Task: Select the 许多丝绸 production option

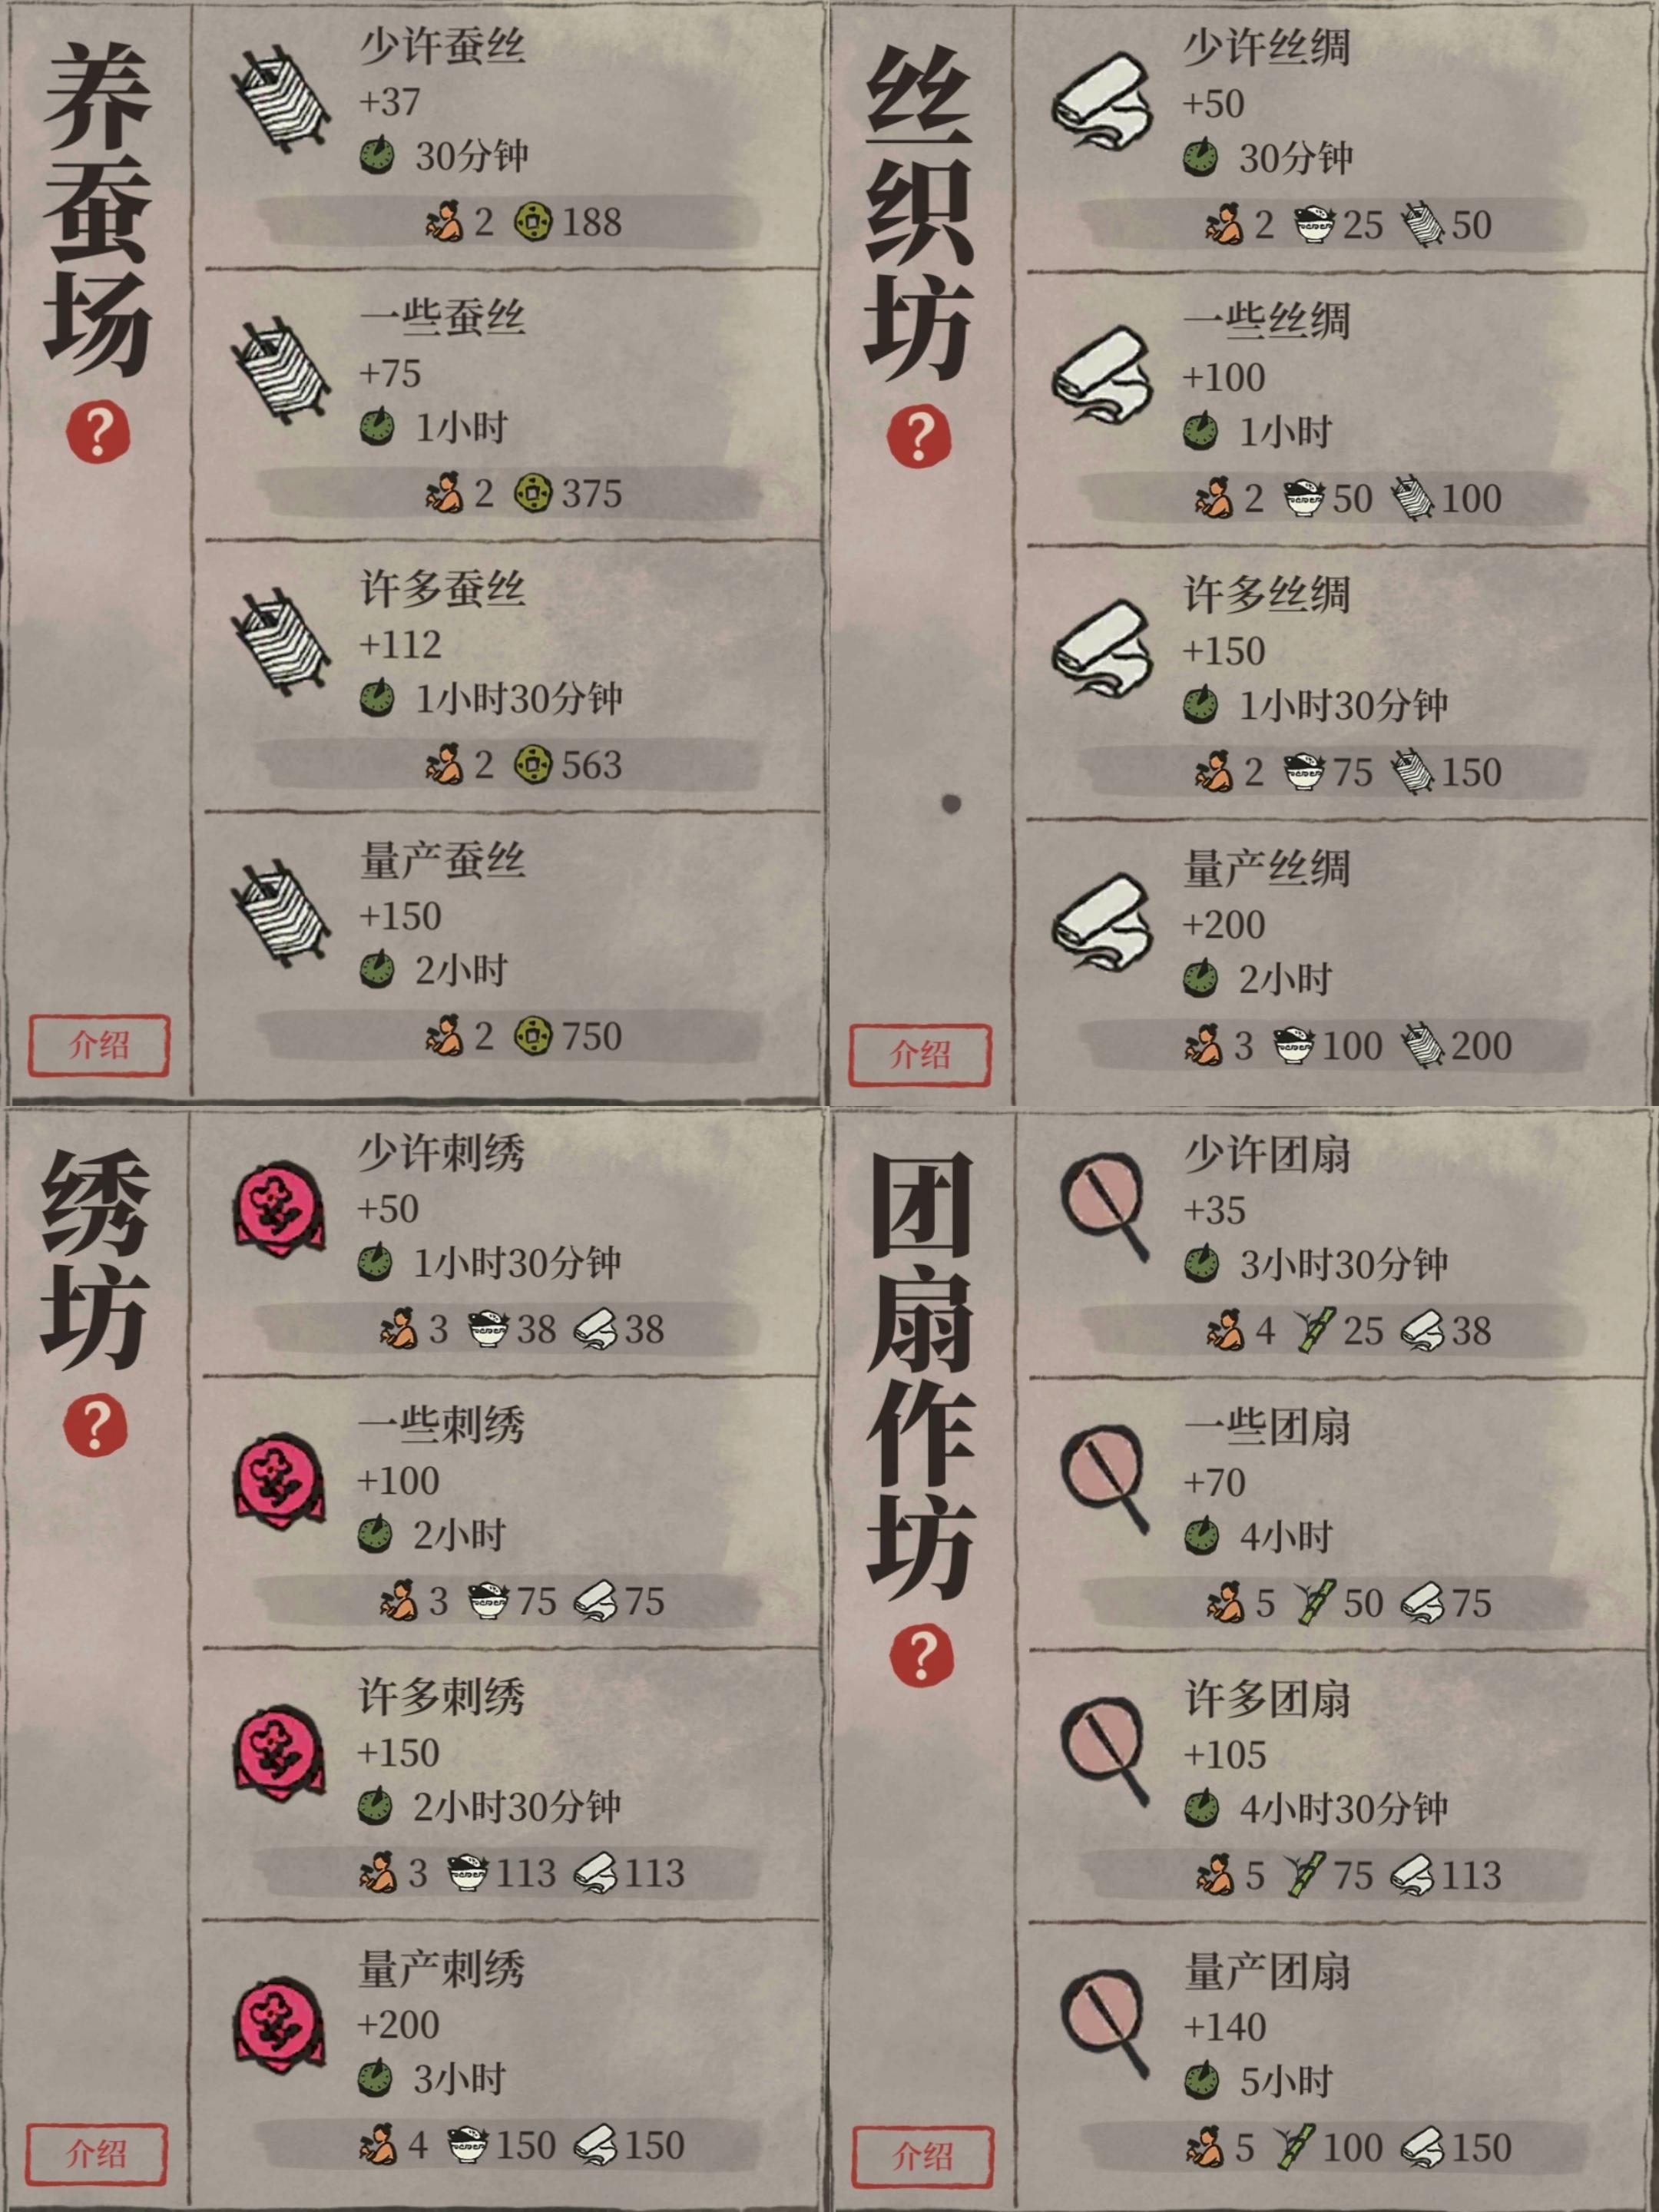Action: (1337, 683)
